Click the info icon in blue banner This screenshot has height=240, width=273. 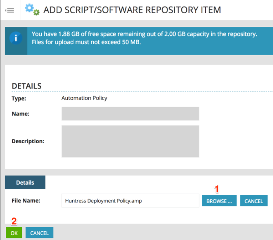click(16, 38)
